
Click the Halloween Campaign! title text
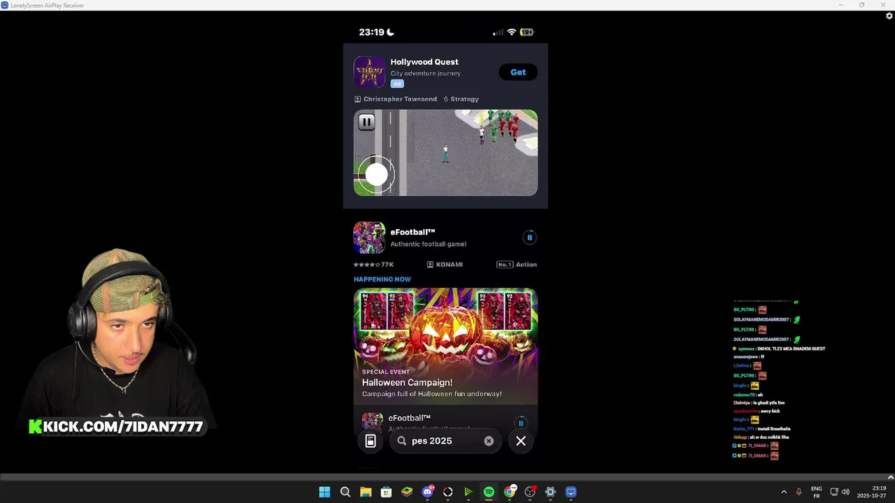pyautogui.click(x=407, y=383)
